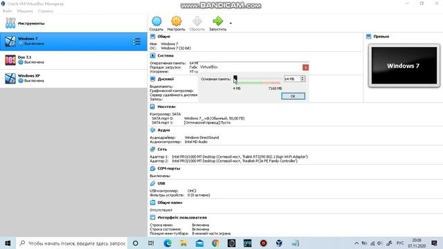Select the Dos 7.1 virtual machine

pyautogui.click(x=73, y=60)
